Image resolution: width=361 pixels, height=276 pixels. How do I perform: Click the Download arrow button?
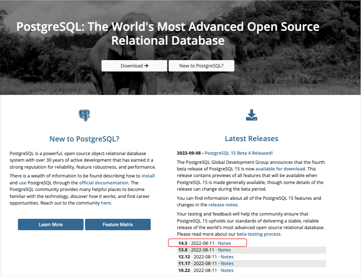134,66
